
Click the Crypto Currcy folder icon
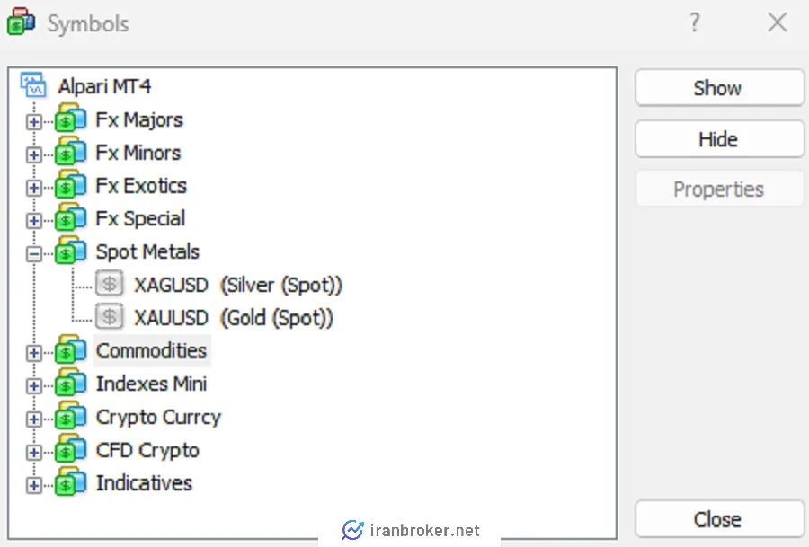coord(71,418)
